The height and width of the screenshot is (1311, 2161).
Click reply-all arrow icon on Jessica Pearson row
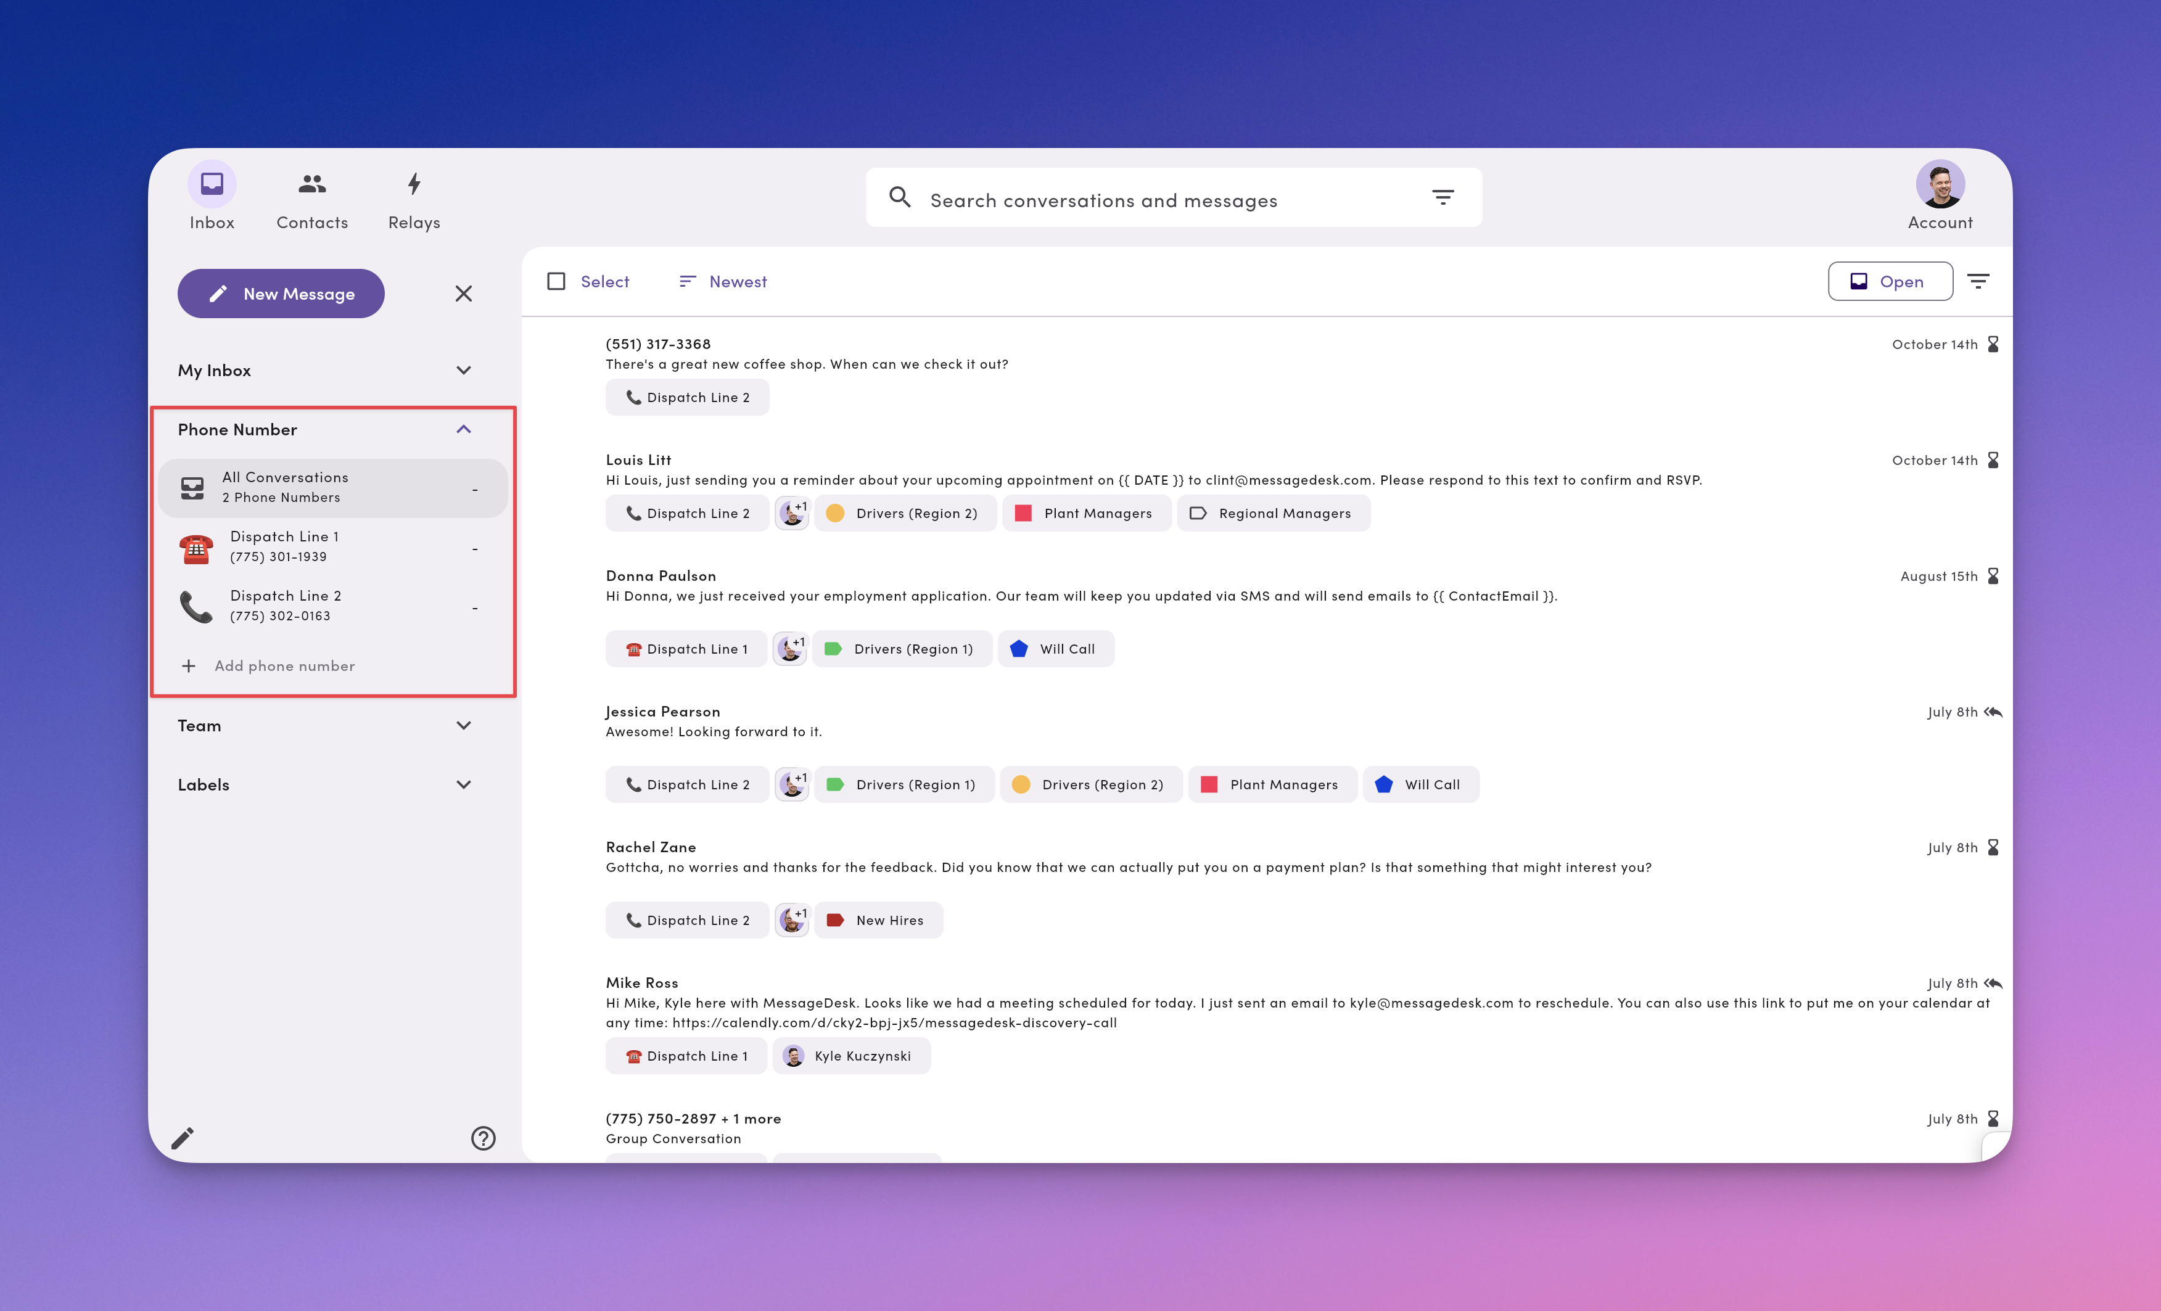(x=1993, y=712)
